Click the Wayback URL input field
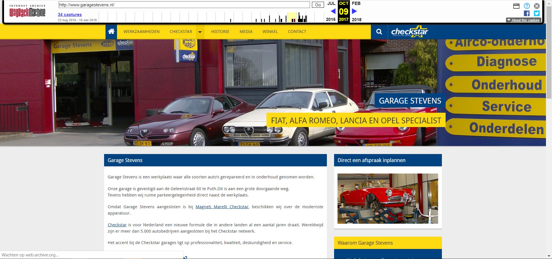552x259 pixels. pyautogui.click(x=184, y=5)
